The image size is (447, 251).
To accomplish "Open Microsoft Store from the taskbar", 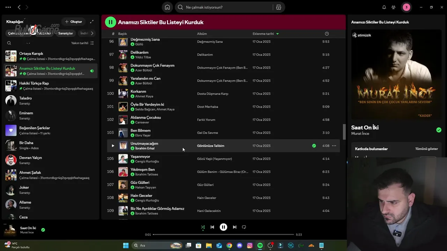I will click(198, 245).
